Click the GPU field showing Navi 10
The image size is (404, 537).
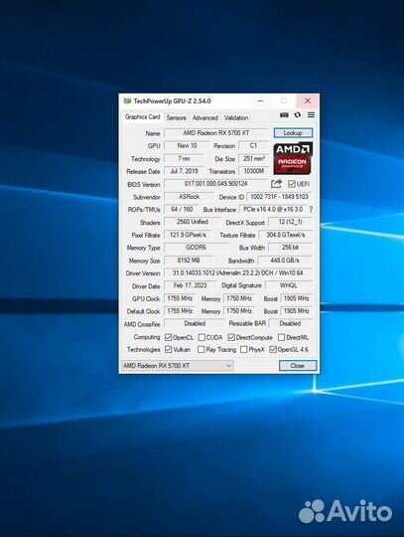pos(187,145)
